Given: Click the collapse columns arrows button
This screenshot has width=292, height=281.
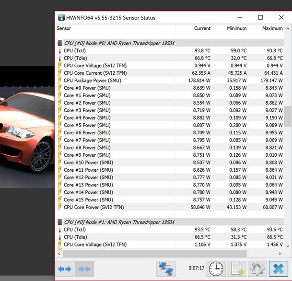Looking at the screenshot, I should click(83, 269).
